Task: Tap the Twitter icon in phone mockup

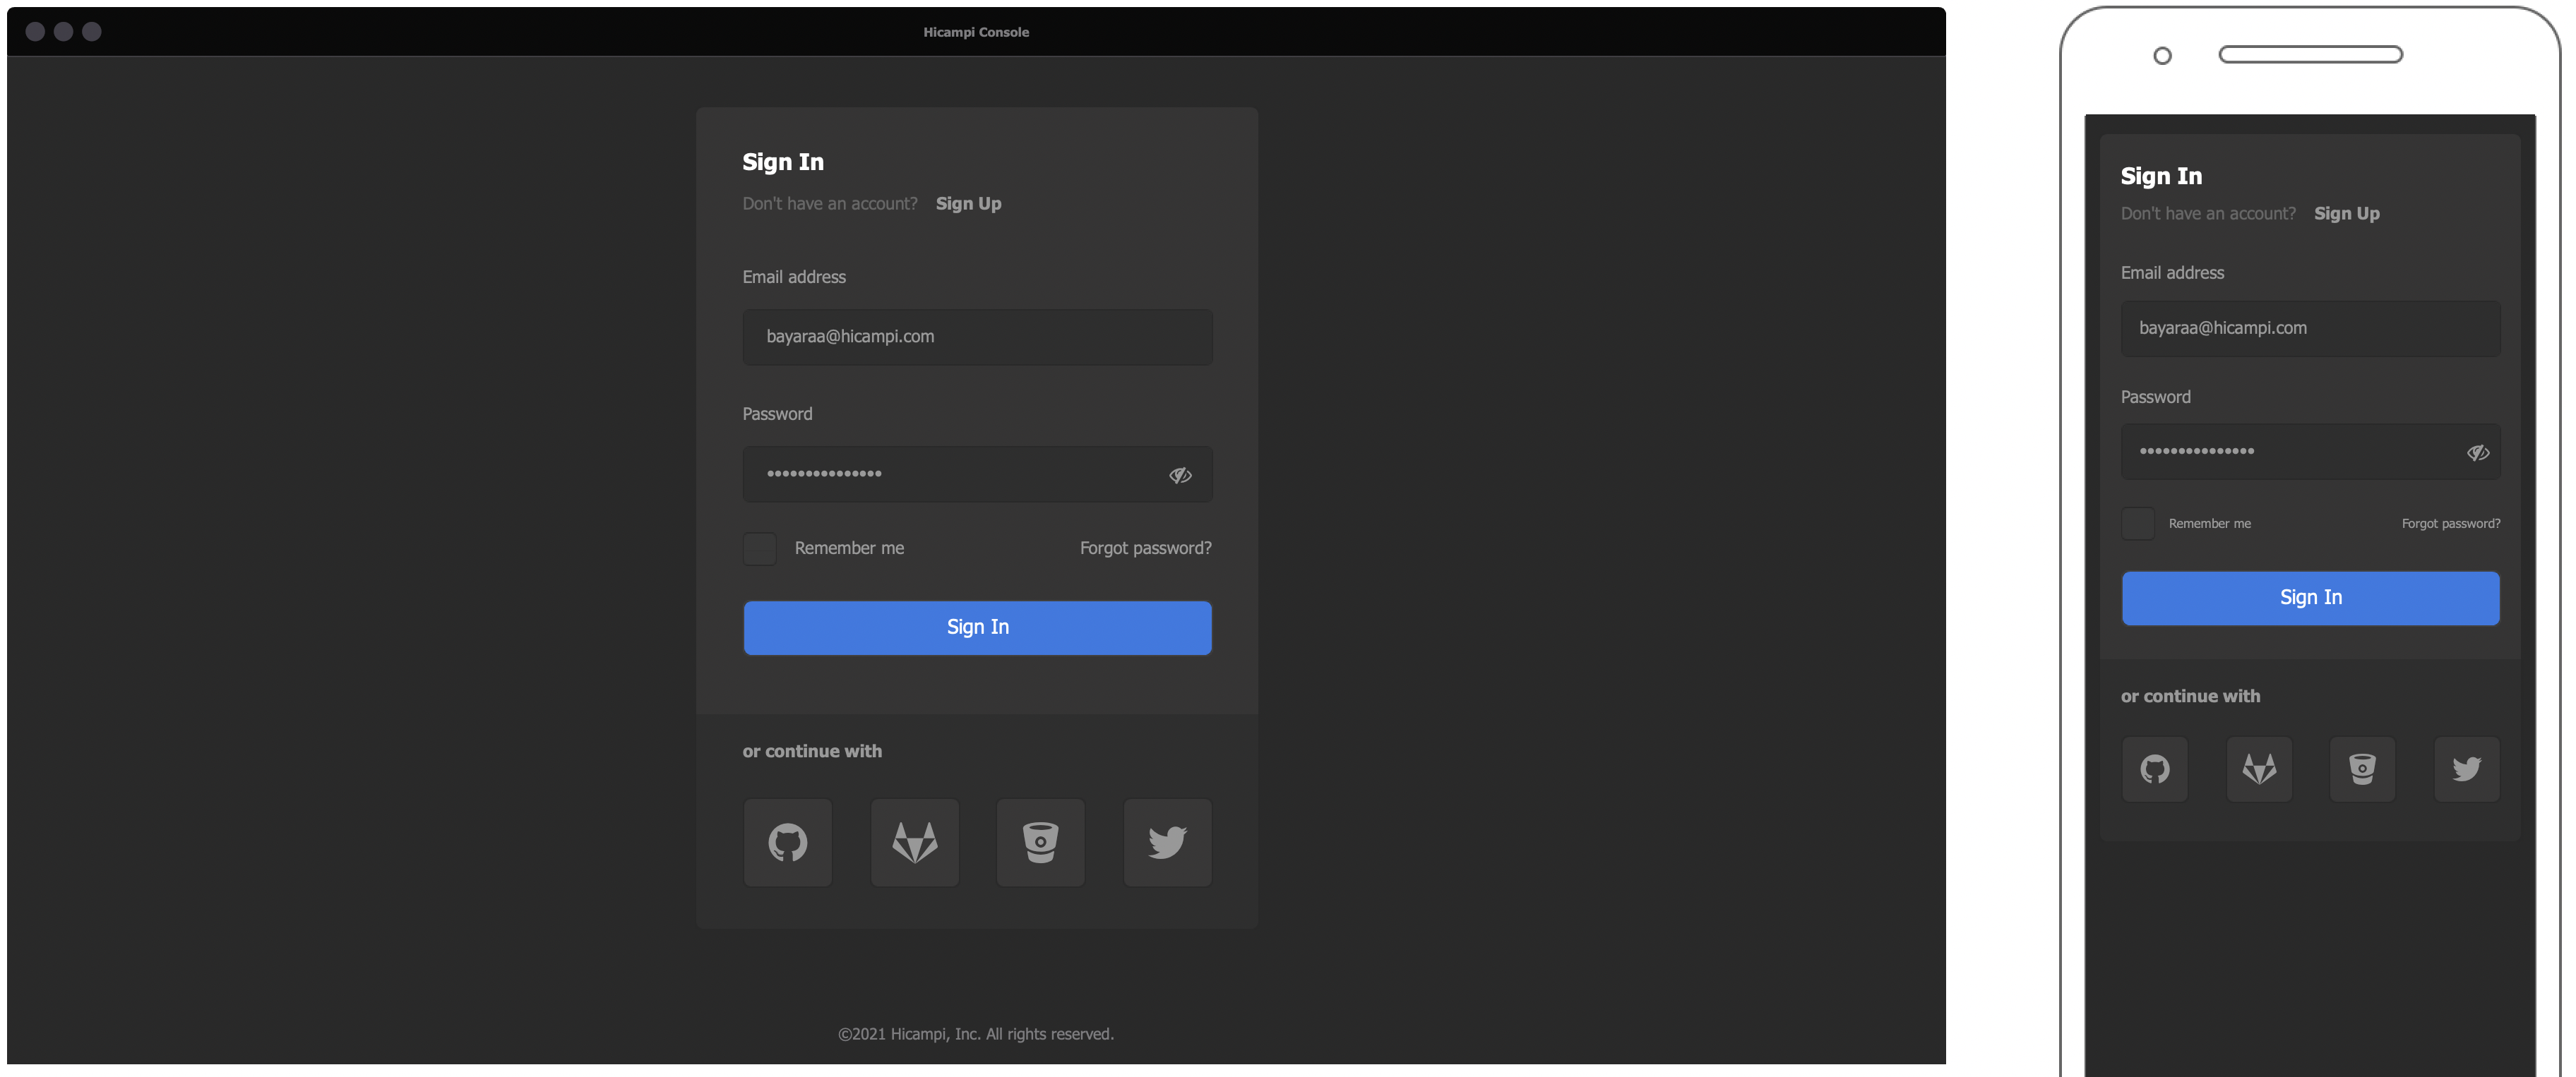Action: point(2466,769)
